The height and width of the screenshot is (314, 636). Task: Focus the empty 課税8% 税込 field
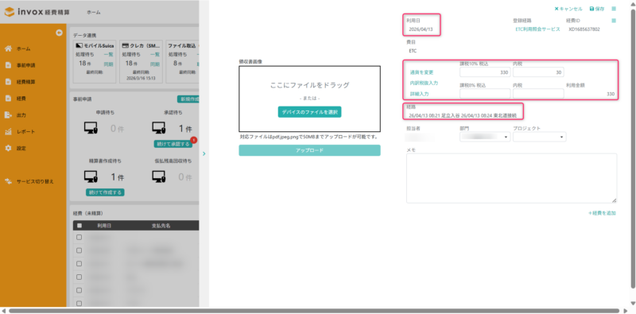click(x=485, y=94)
